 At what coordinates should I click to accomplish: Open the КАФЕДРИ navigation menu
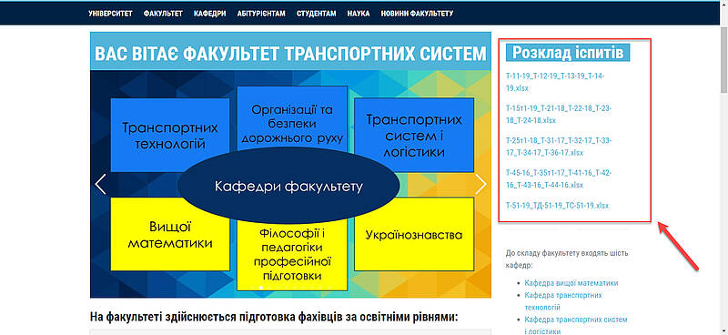pyautogui.click(x=210, y=14)
